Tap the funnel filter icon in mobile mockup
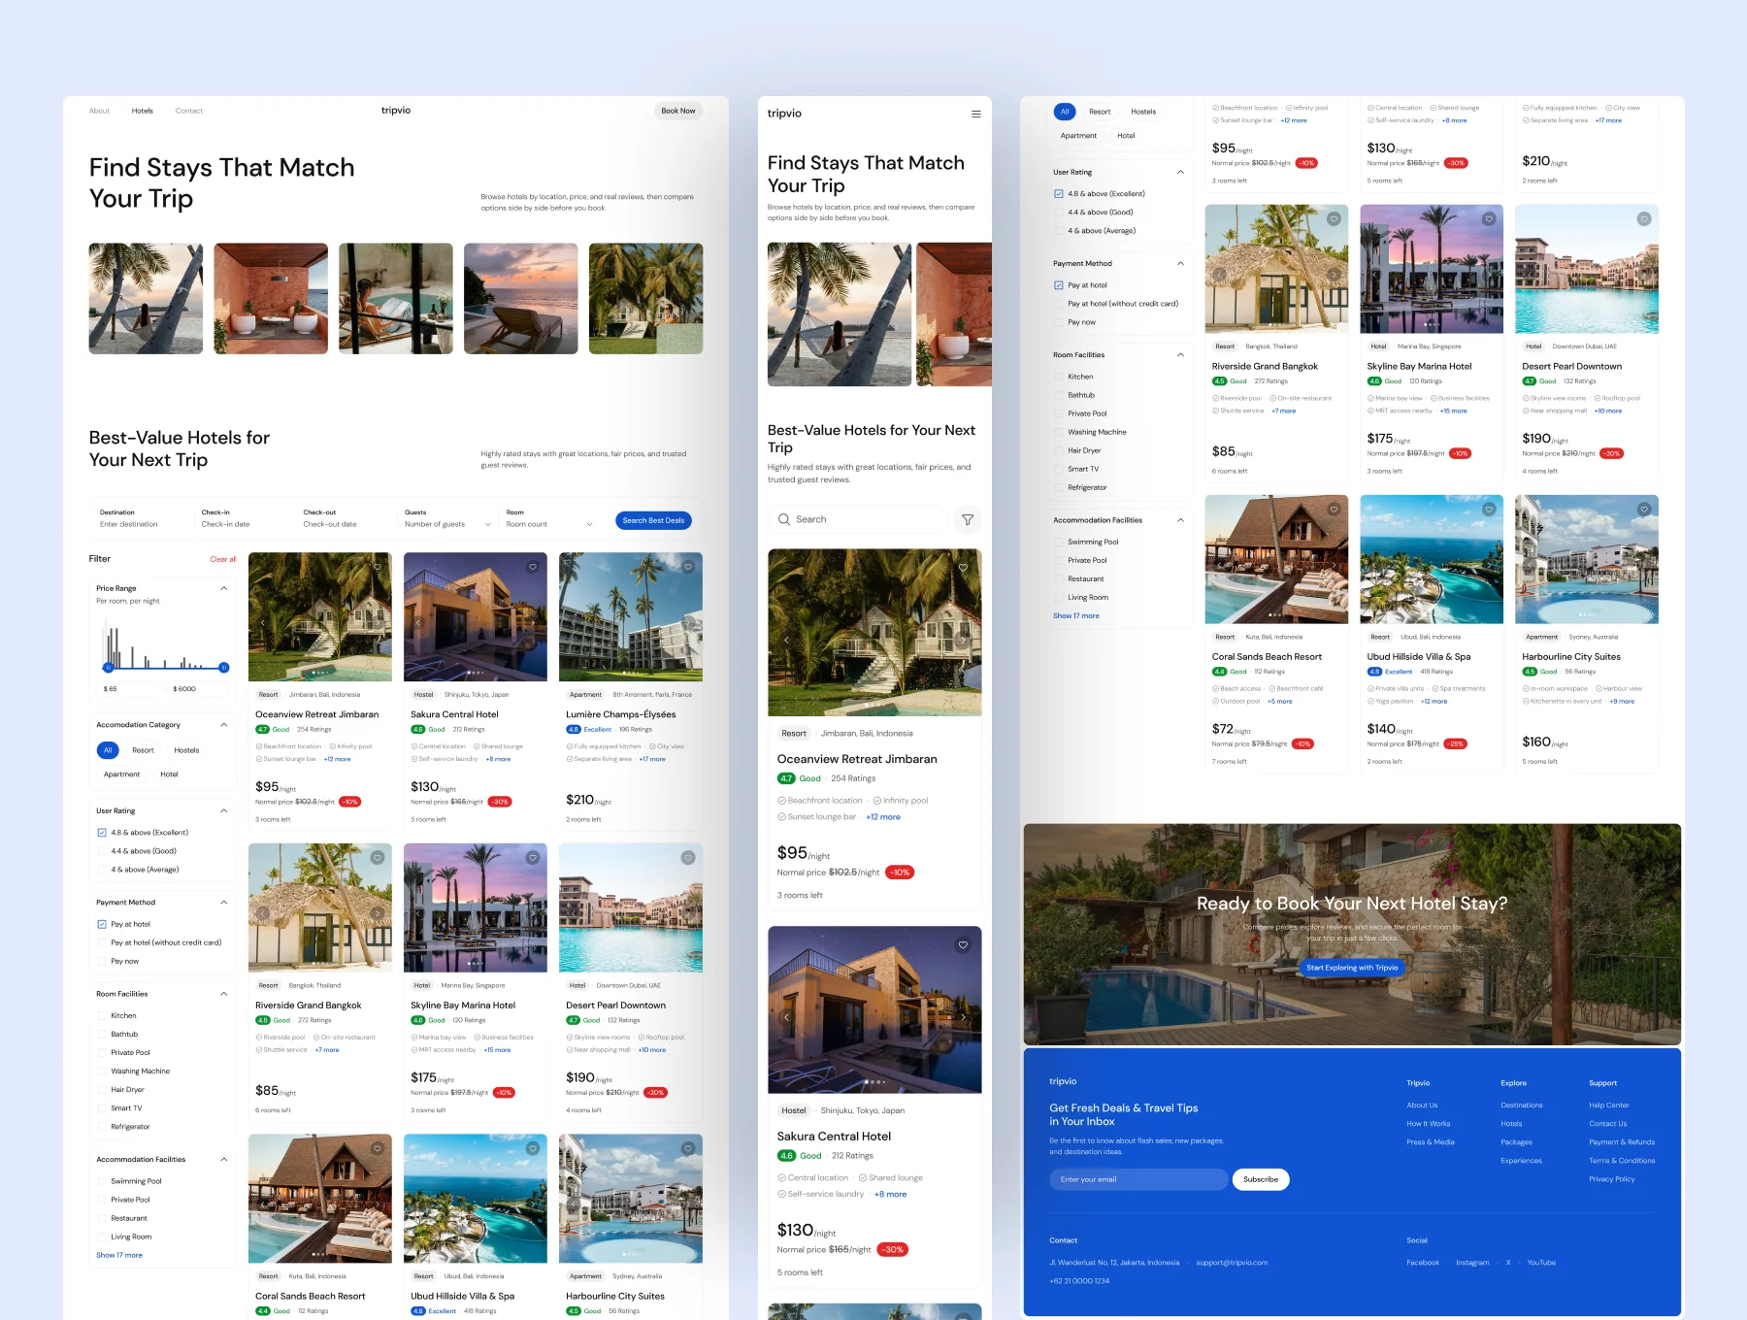The height and width of the screenshot is (1320, 1747). [968, 519]
